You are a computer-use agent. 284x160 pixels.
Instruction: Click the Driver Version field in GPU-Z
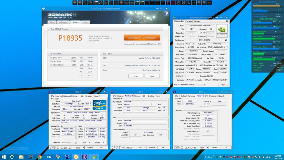click(x=207, y=65)
